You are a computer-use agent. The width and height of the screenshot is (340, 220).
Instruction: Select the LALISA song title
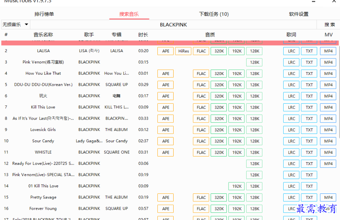point(43,51)
